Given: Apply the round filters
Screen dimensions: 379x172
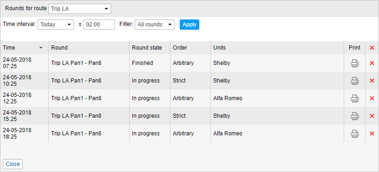Looking at the screenshot, I should tap(189, 25).
